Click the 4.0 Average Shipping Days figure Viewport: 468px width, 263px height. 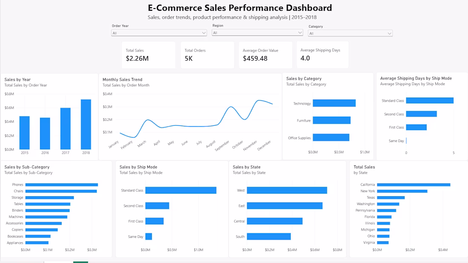[305, 58]
